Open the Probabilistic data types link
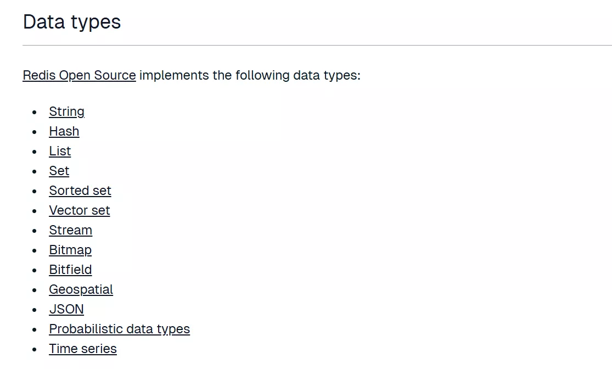The height and width of the screenshot is (369, 612). (x=119, y=329)
